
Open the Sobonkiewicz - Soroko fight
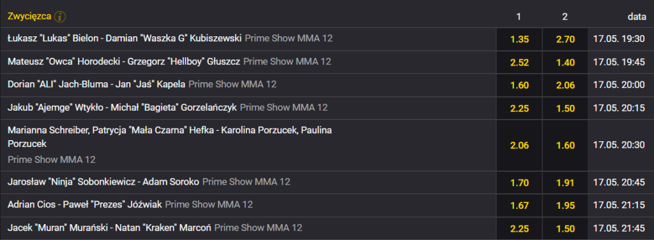click(x=103, y=181)
